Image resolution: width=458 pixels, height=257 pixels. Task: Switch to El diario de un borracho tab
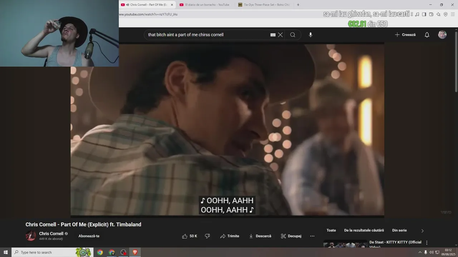(205, 5)
